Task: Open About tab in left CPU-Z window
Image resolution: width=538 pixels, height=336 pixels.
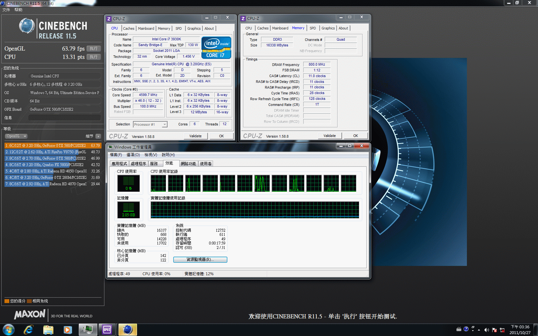Action: tap(209, 28)
